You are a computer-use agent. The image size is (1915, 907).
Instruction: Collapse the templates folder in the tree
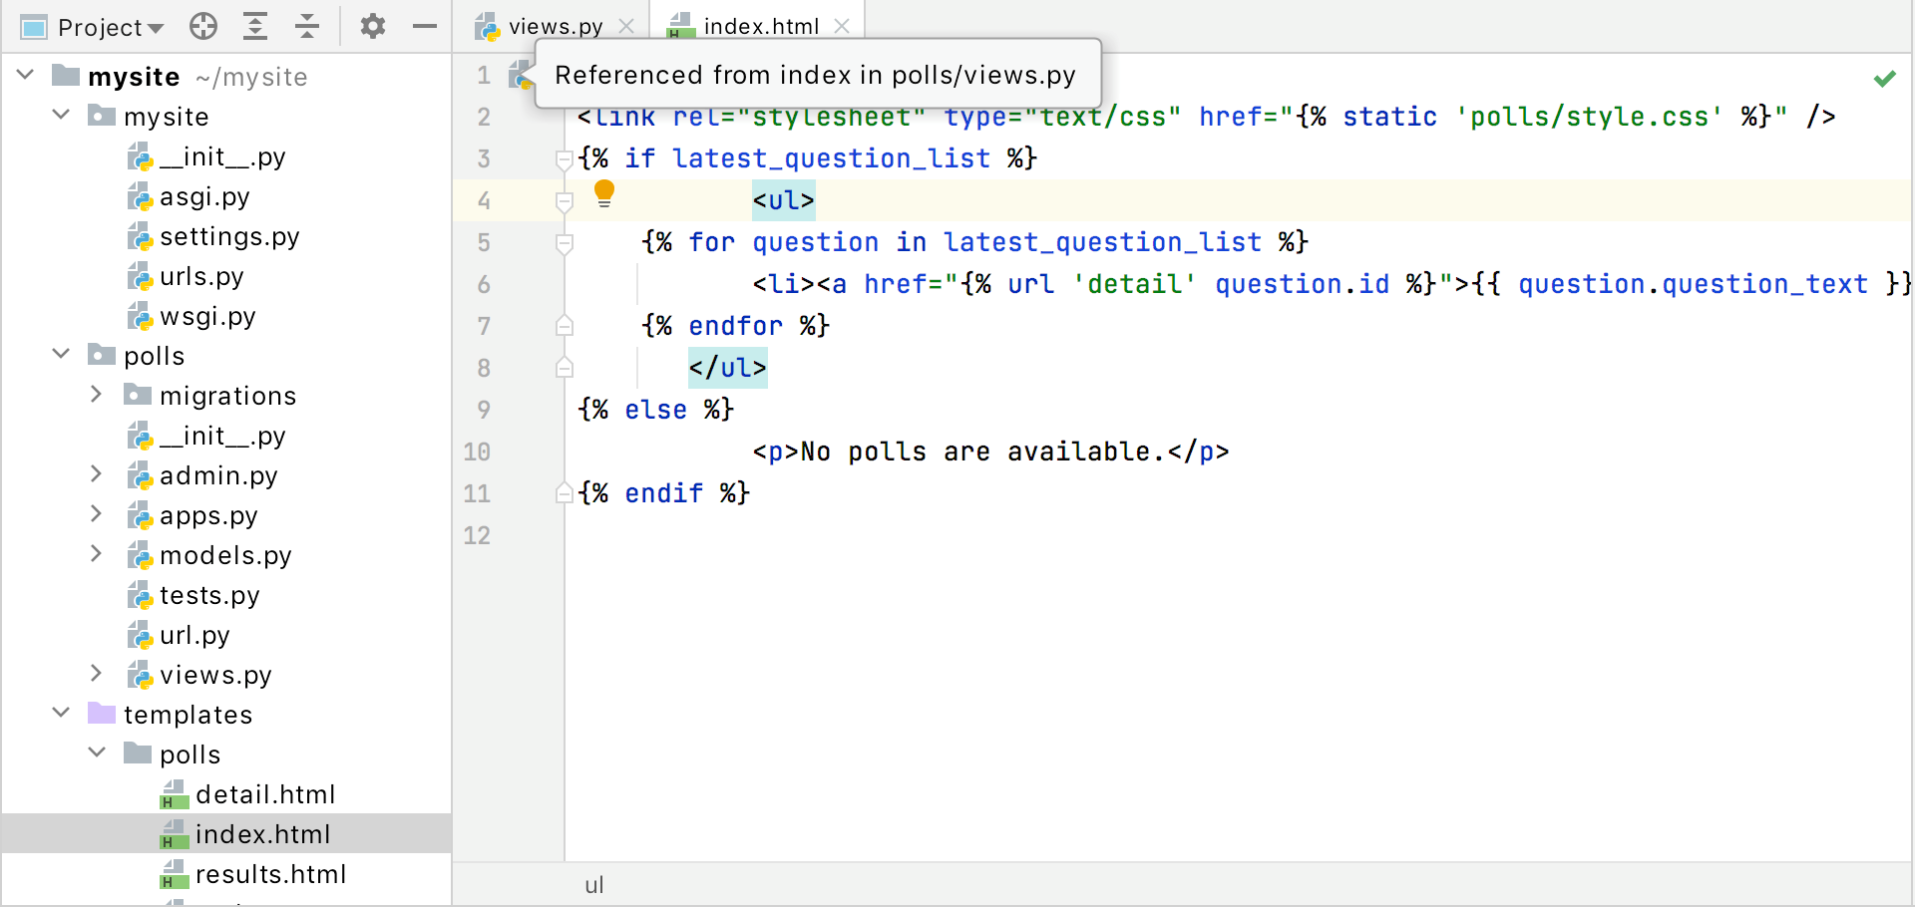point(61,712)
